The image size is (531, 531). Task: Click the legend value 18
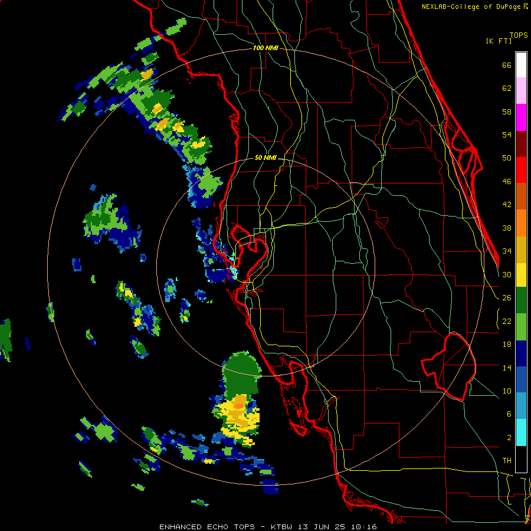[507, 345]
